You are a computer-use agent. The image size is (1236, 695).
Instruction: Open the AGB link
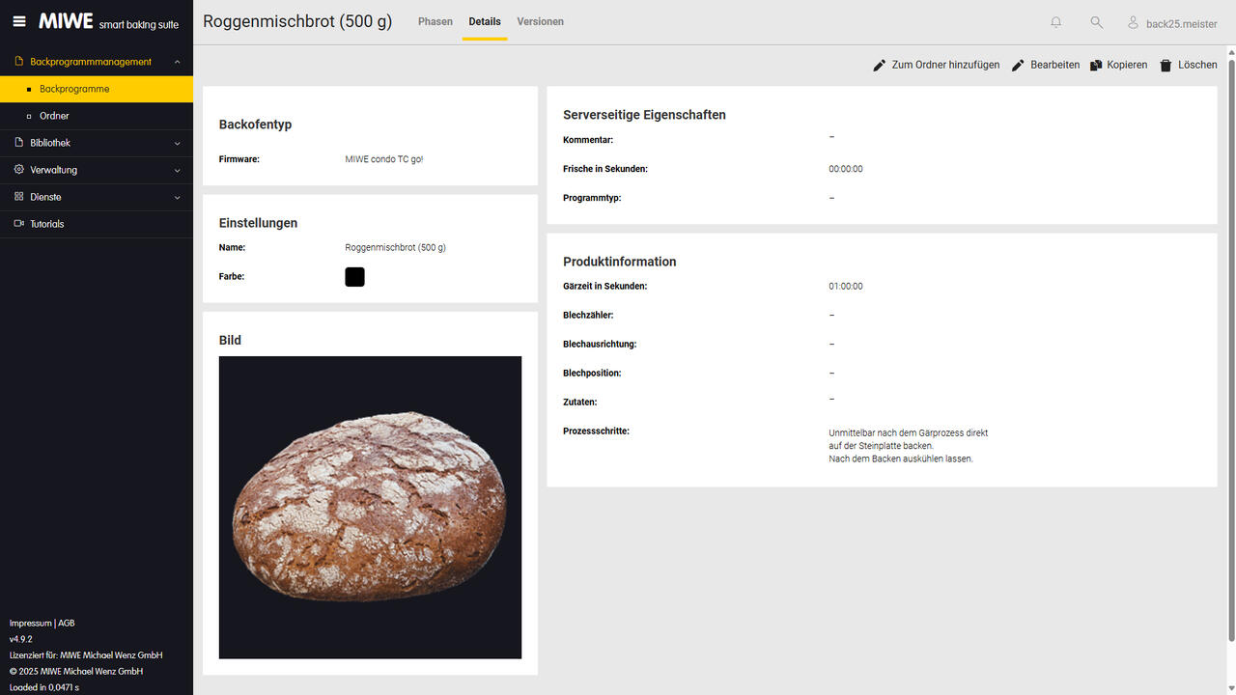click(x=67, y=624)
